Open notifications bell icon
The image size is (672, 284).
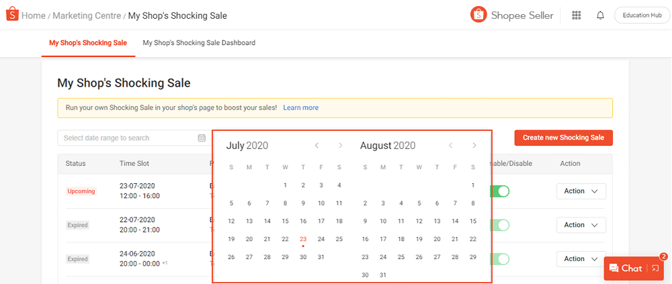tap(600, 15)
